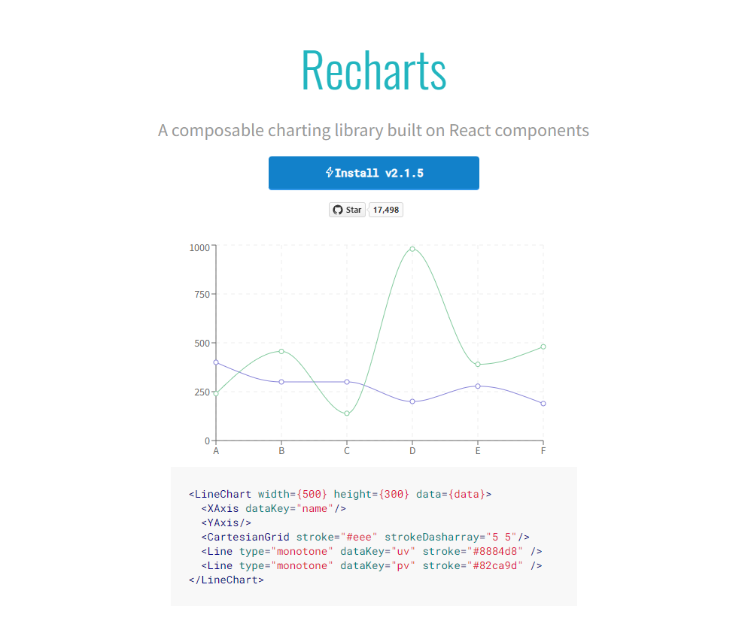Screen dimensions: 751x639
Task: Click the Y-axis label 0
Action: (207, 441)
